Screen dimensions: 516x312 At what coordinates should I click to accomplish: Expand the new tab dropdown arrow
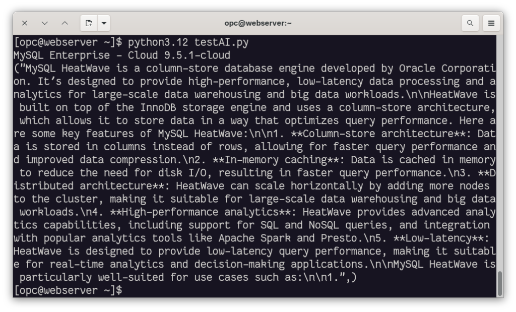click(104, 23)
